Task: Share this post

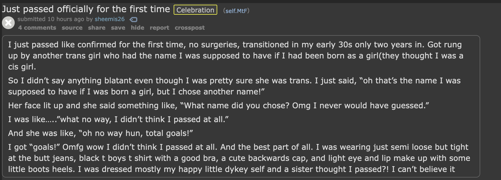Action: point(97,28)
